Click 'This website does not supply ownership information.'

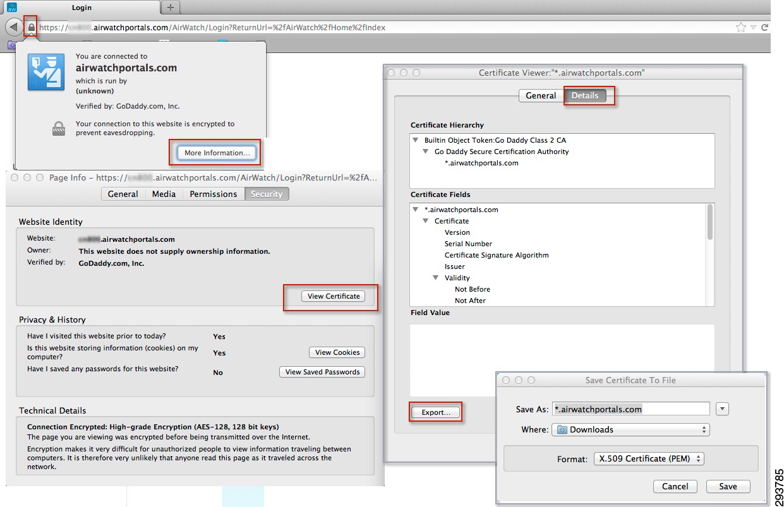pos(174,251)
